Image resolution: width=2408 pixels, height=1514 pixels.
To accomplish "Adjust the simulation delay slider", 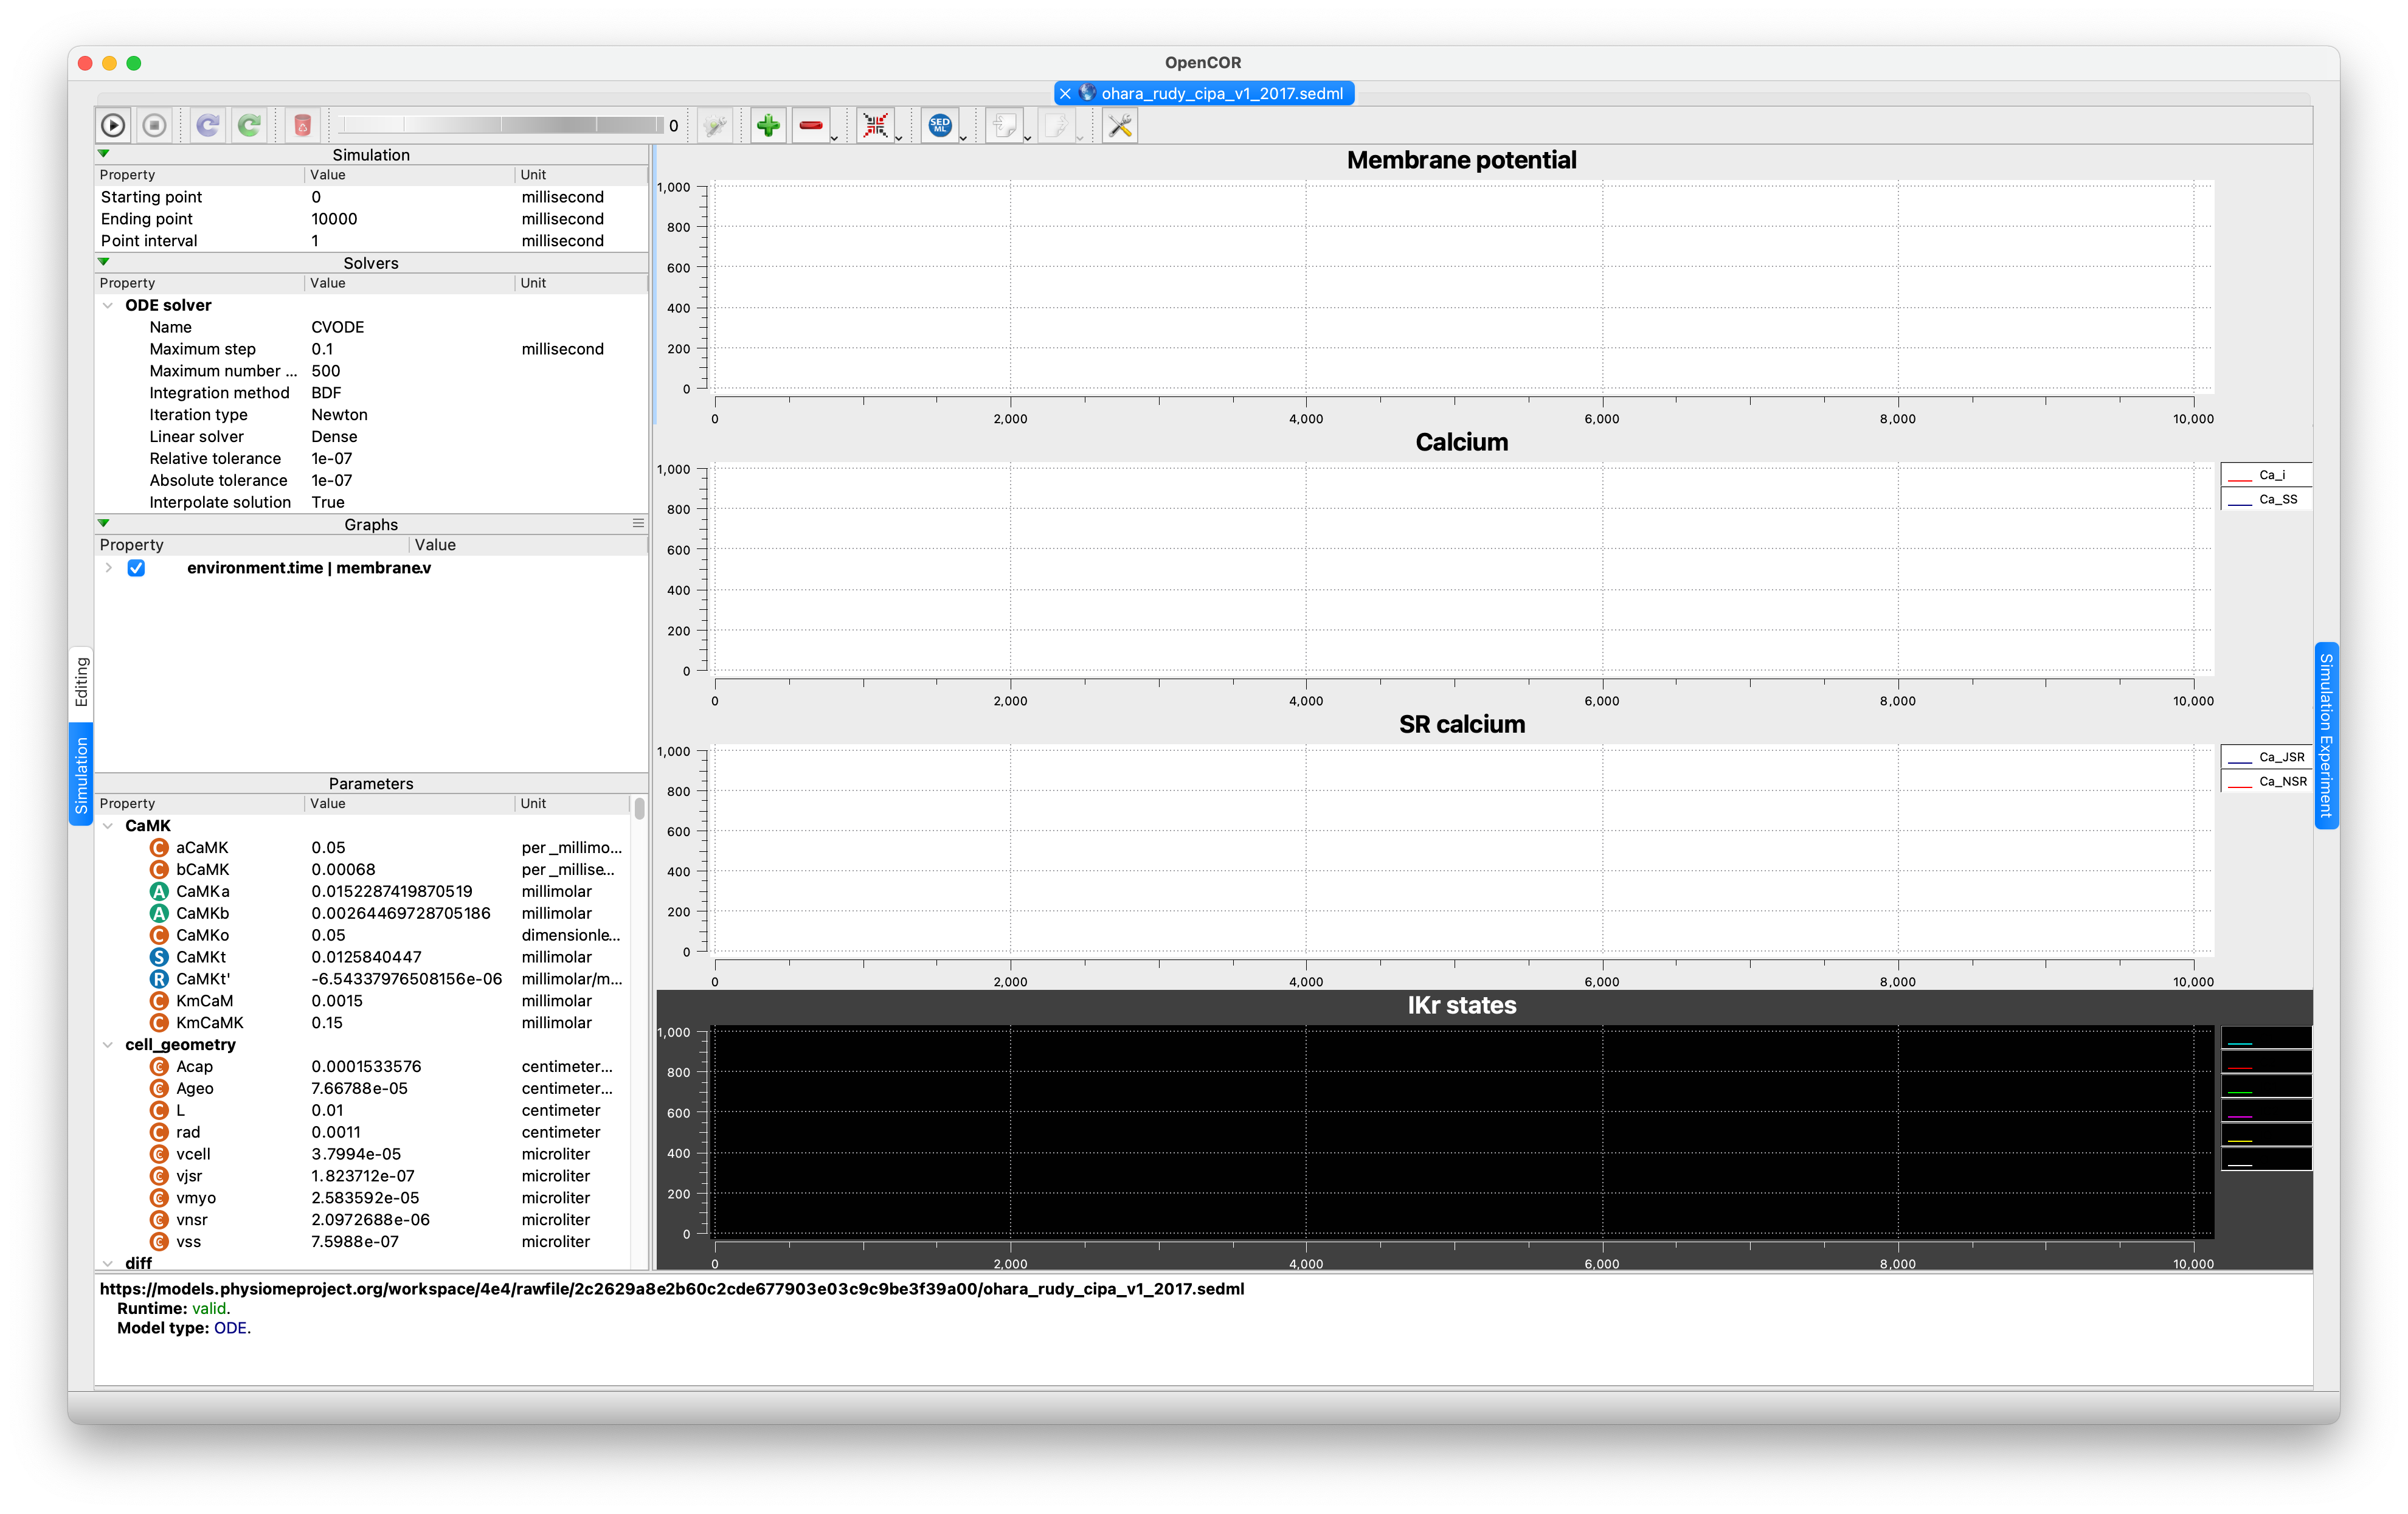I will pyautogui.click(x=500, y=125).
